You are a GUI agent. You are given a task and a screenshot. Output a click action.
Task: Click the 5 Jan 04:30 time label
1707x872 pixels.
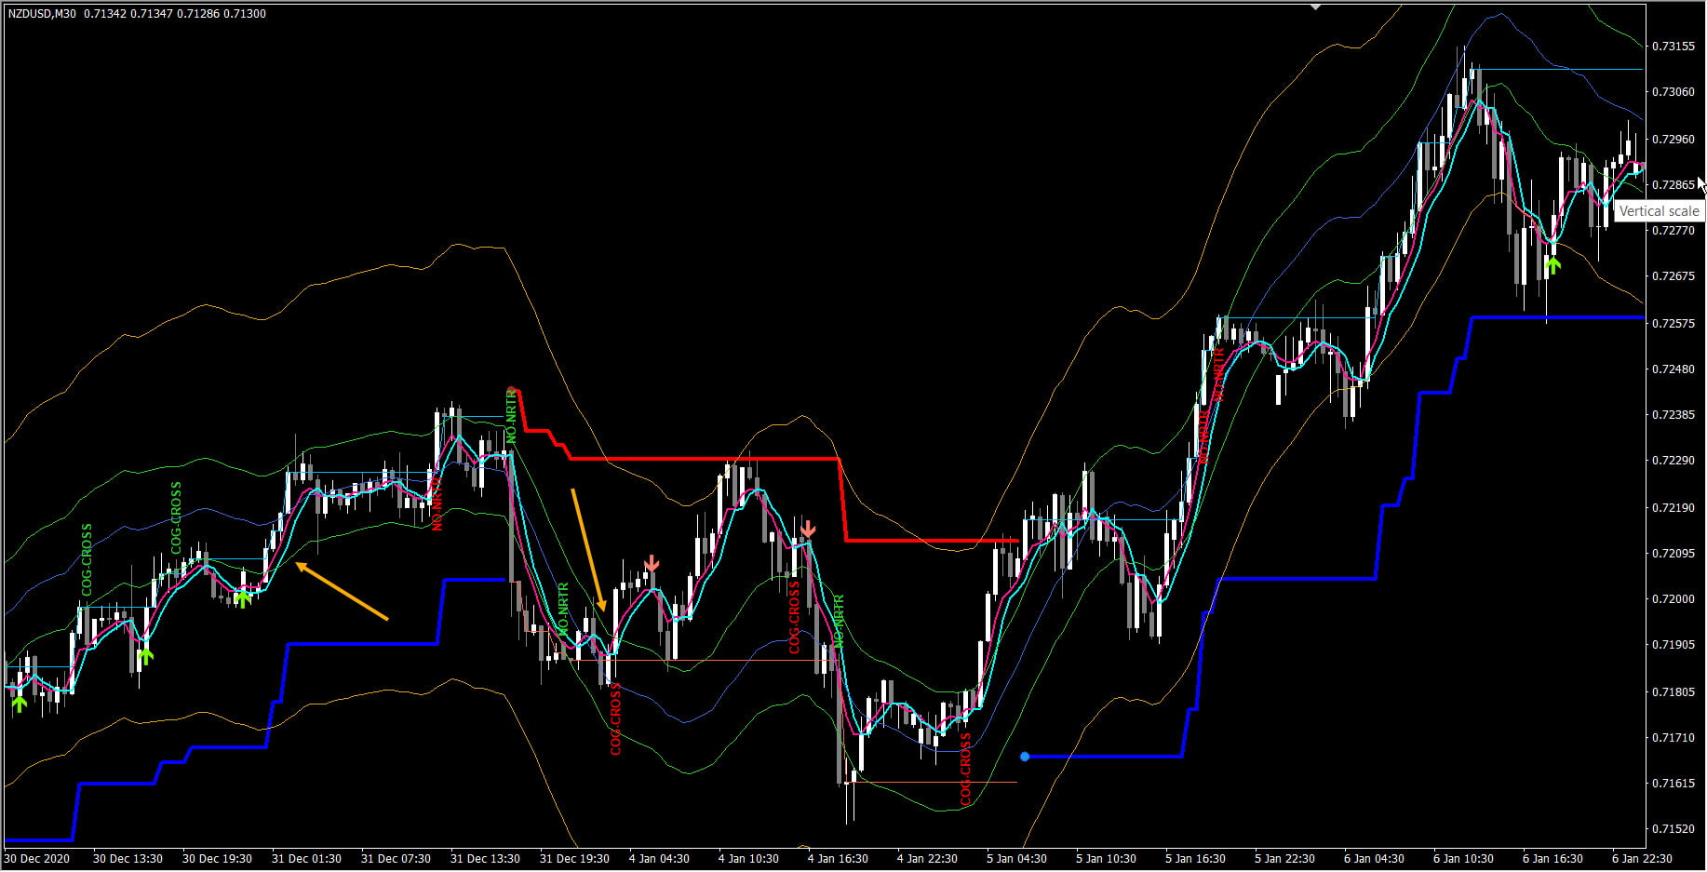pyautogui.click(x=1016, y=859)
